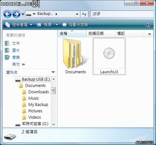Open the 檢視 dropdown arrow
156x145 pixels.
[x=57, y=25]
